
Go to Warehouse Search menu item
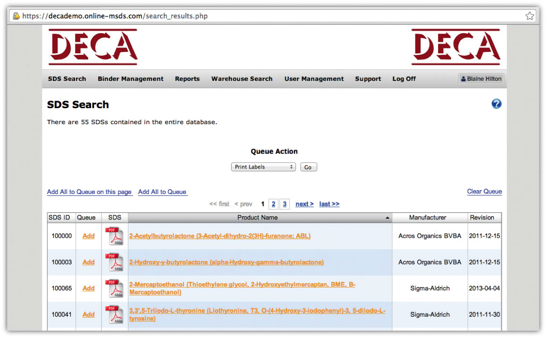pos(242,79)
